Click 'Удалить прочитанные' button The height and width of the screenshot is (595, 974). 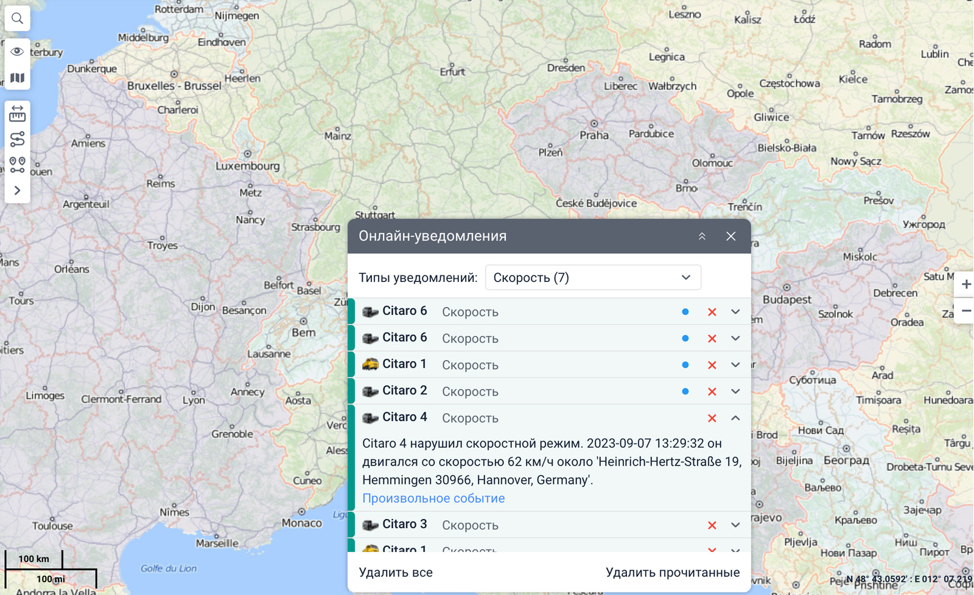pos(672,573)
